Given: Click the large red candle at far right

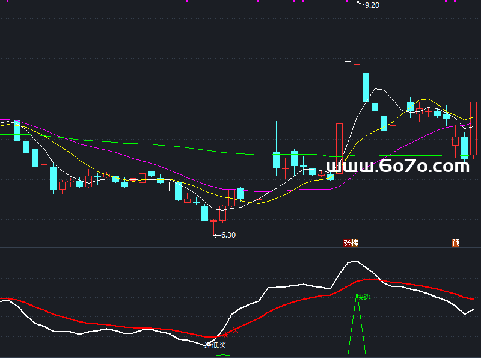Looking at the screenshot, I should 473,128.
